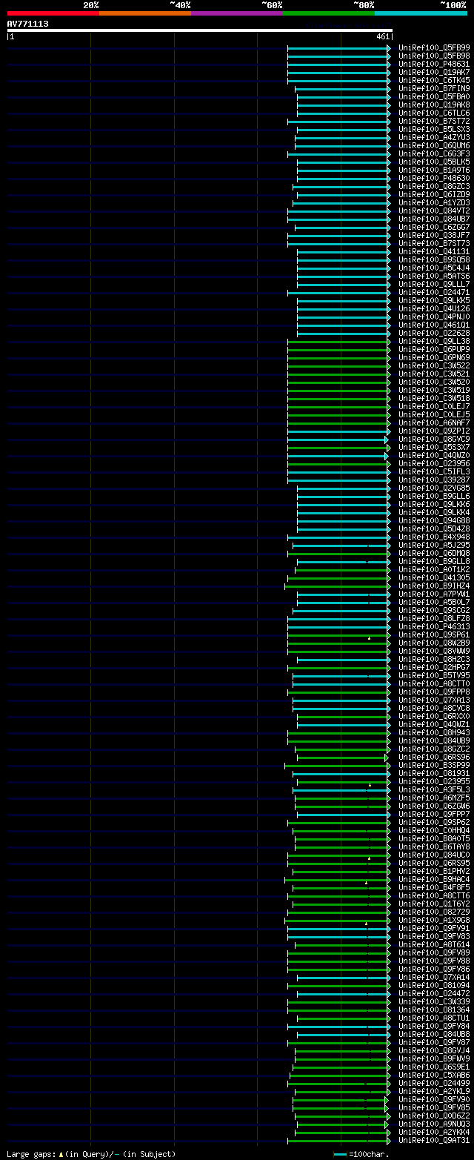
Task: Click the green ~80% legend segment
Action: (329, 13)
